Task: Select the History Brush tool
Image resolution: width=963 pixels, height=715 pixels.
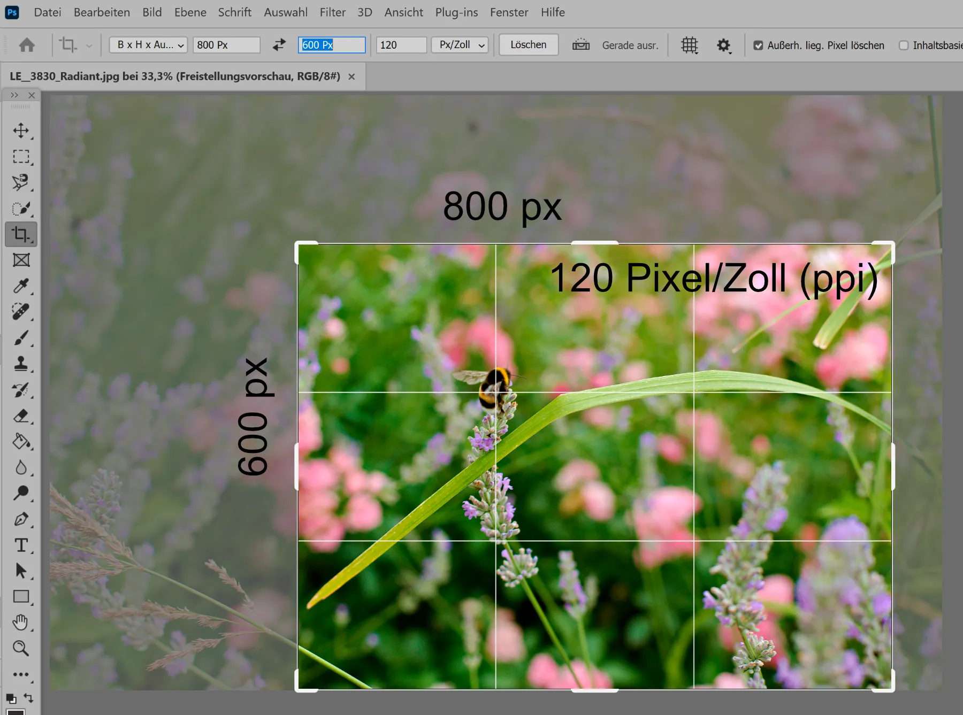Action: pos(21,390)
